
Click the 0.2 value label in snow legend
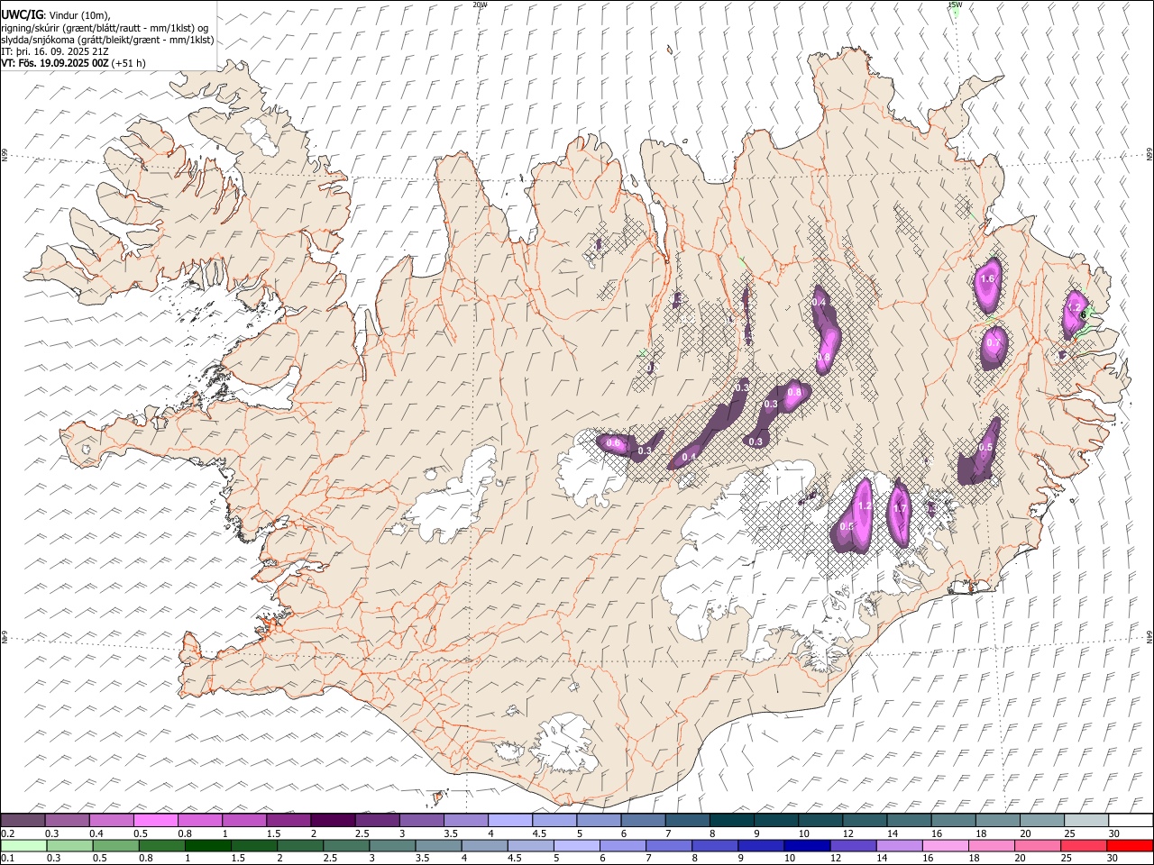coord(8,833)
